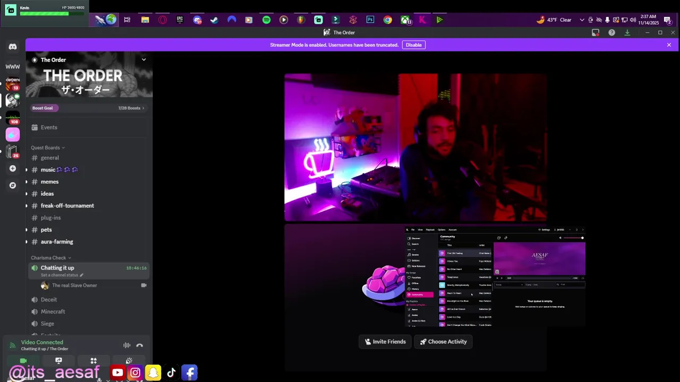
Task: Open Epic Games launcher from taskbar
Action: 180,20
